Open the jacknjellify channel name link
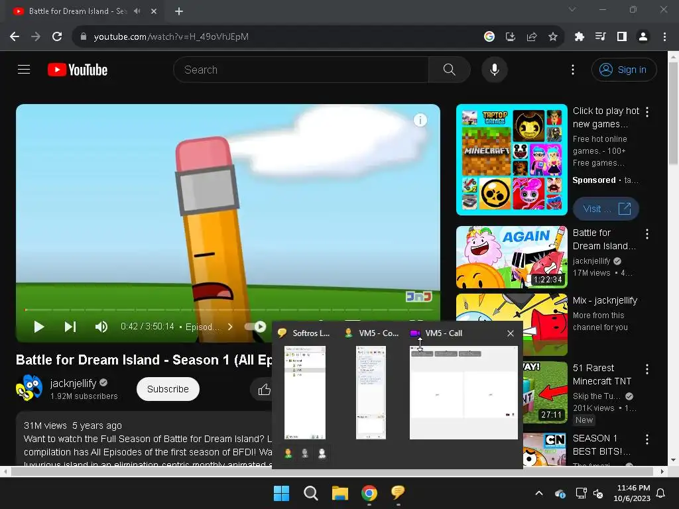The height and width of the screenshot is (509, 679). 73,383
